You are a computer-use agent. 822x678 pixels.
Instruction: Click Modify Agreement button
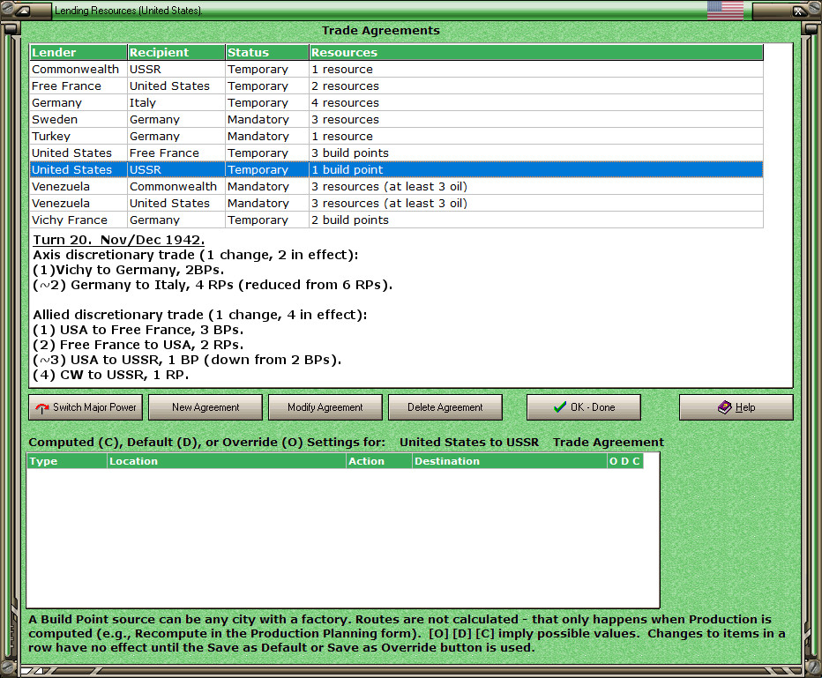pyautogui.click(x=325, y=407)
